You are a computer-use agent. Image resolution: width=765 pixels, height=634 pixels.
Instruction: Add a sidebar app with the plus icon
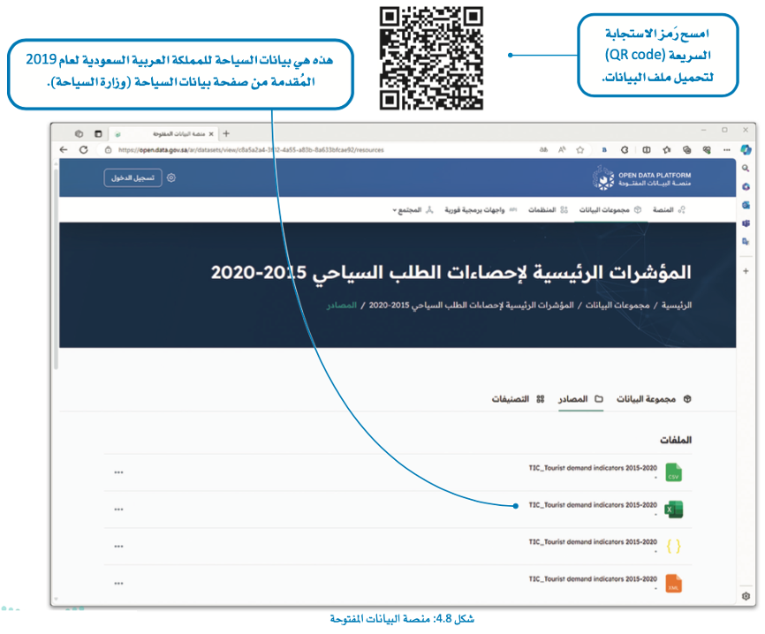[x=746, y=271]
